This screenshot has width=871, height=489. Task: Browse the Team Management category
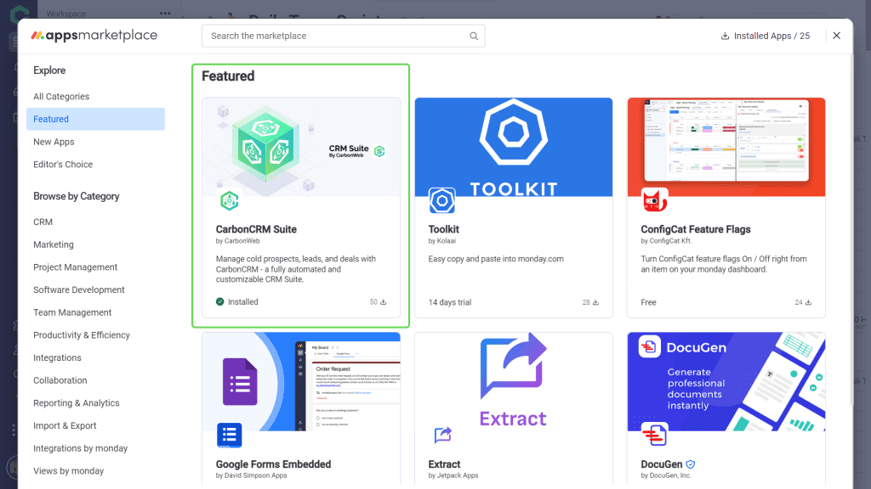[72, 312]
